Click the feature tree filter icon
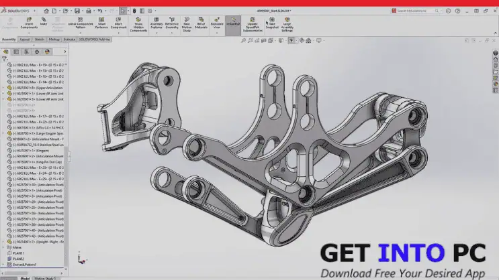 coord(4,59)
